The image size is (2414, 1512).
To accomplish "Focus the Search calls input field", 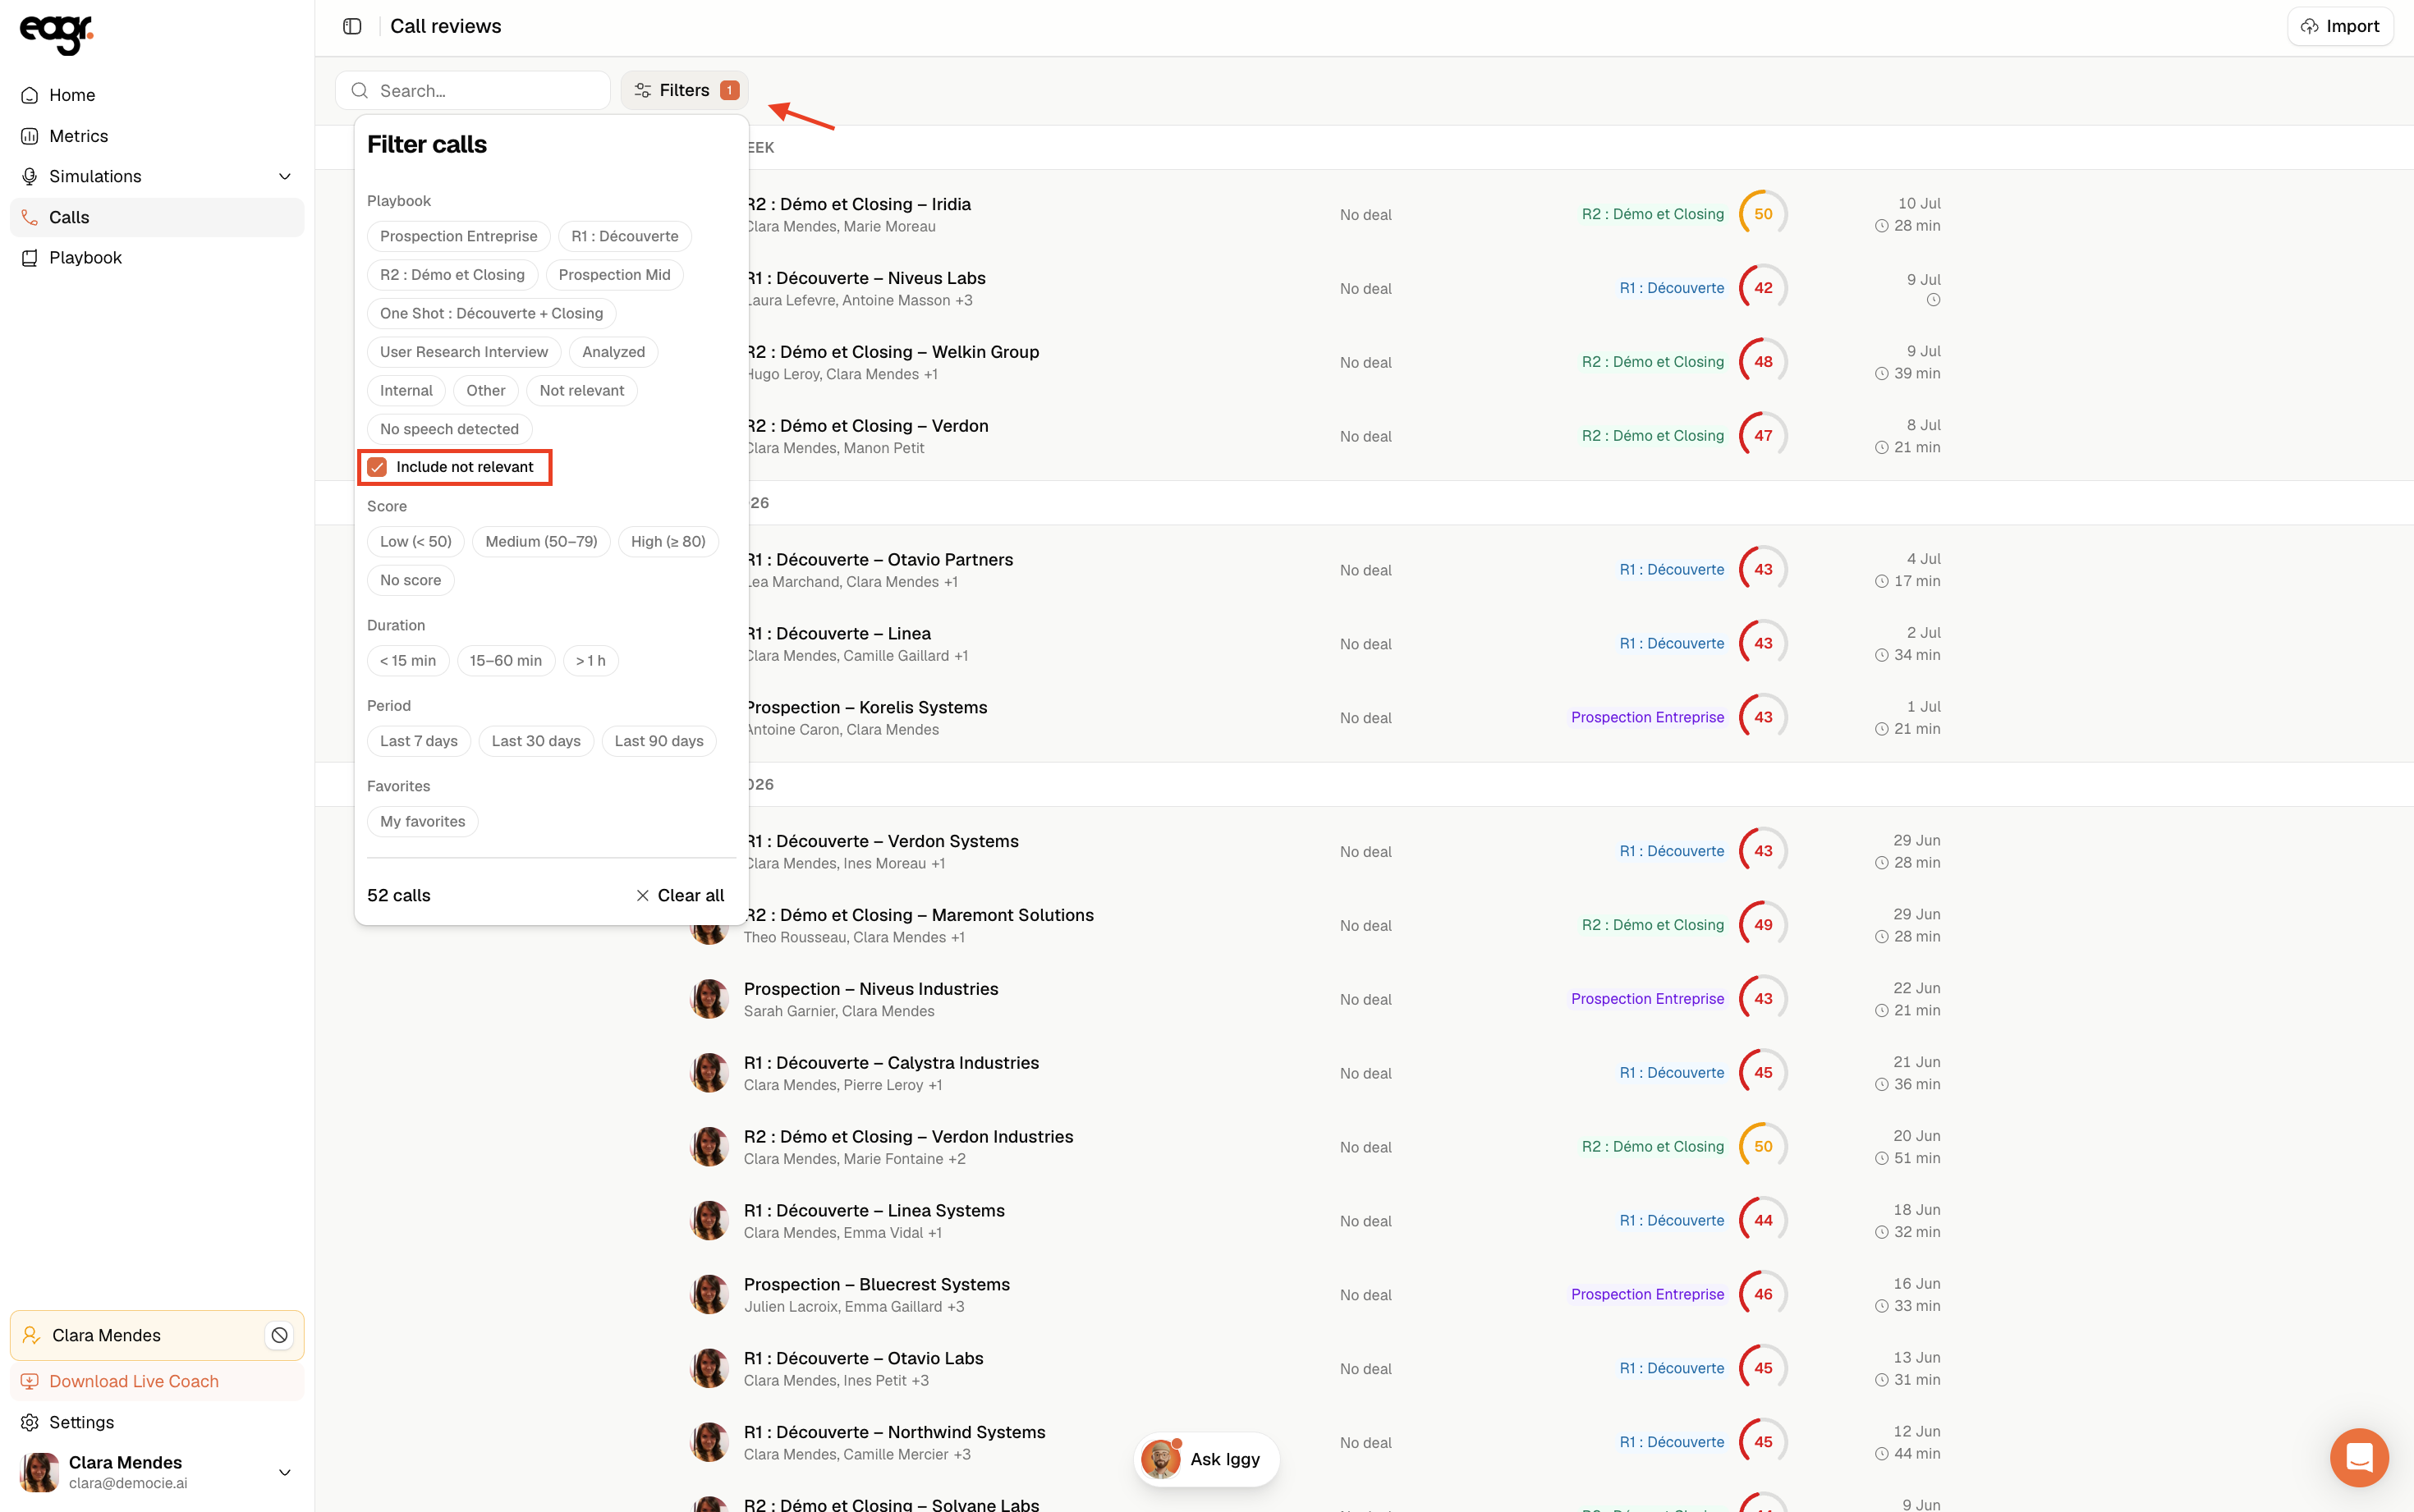I will pos(472,90).
